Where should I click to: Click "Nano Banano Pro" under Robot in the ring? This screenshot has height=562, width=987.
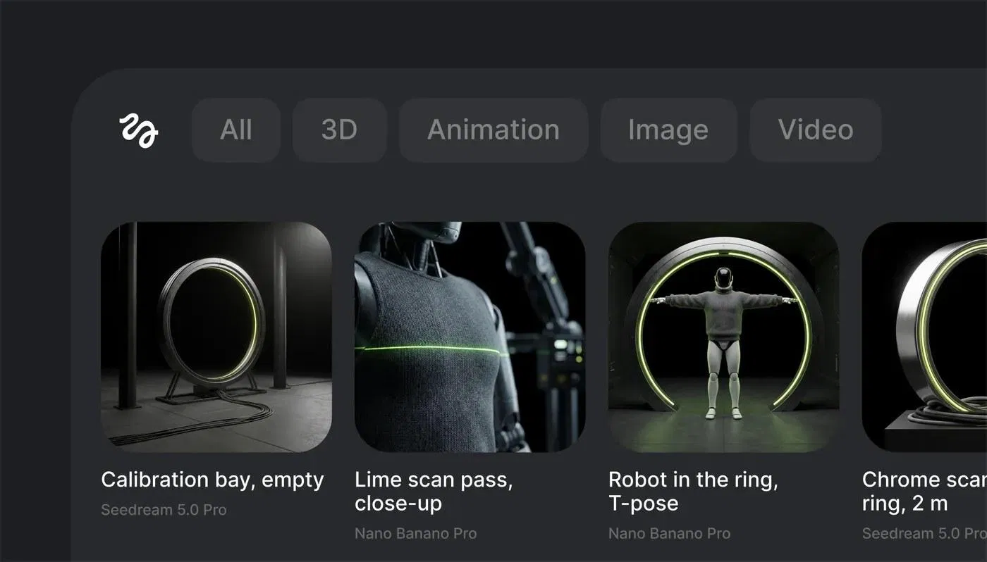click(669, 534)
